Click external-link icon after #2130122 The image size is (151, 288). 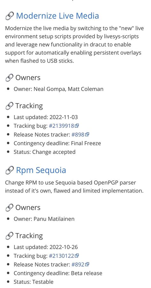point(77,256)
